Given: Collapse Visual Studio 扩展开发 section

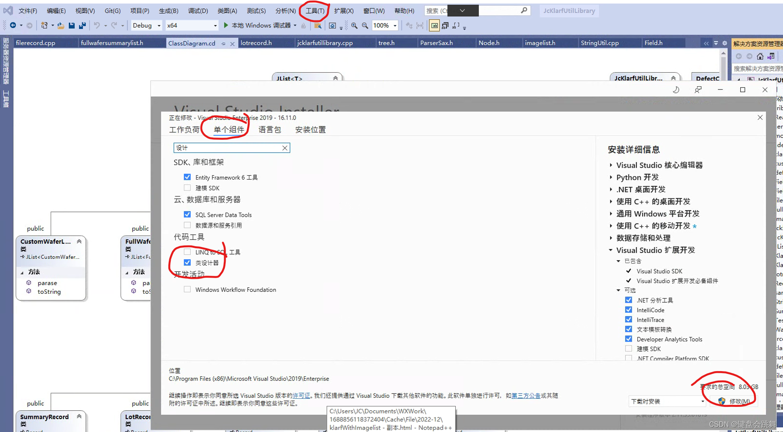Looking at the screenshot, I should click(611, 250).
